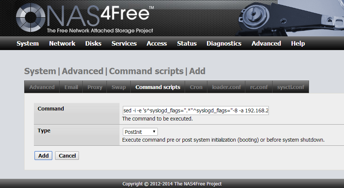The width and height of the screenshot is (344, 188).
Task: Open the Diagnostics menu
Action: click(x=224, y=43)
